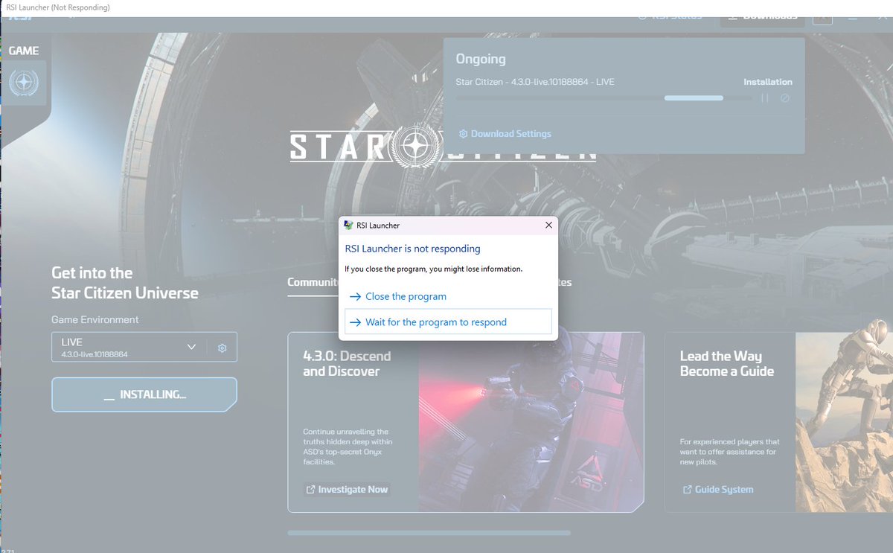This screenshot has width=893, height=553.
Task: Click the 4.3.0: Descend and Discover headline
Action: click(347, 364)
